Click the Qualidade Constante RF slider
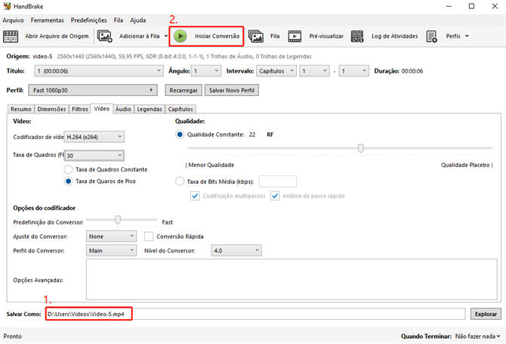 tap(361, 148)
